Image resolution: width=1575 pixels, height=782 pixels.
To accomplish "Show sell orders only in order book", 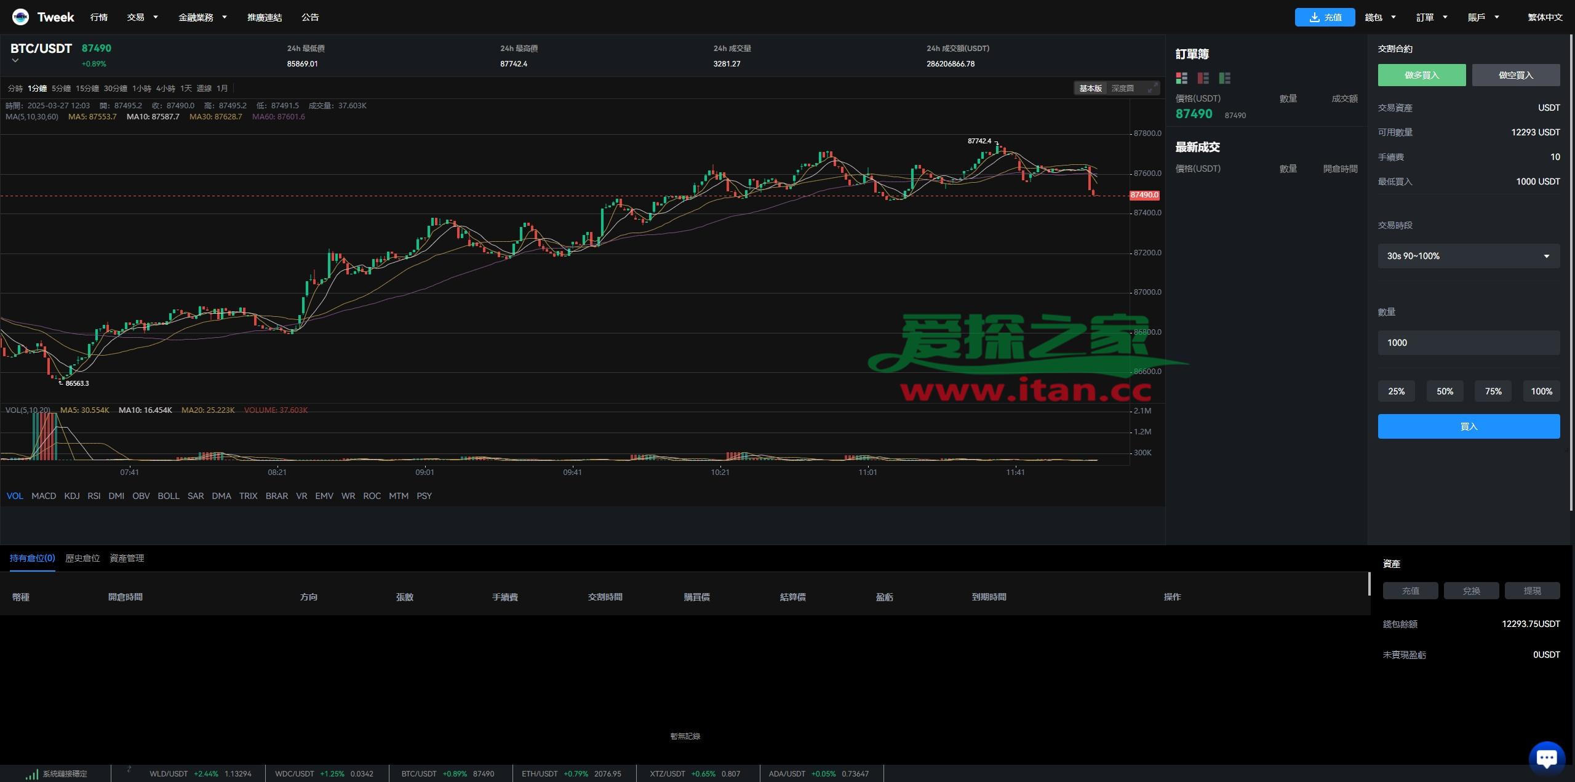I will (x=1203, y=78).
